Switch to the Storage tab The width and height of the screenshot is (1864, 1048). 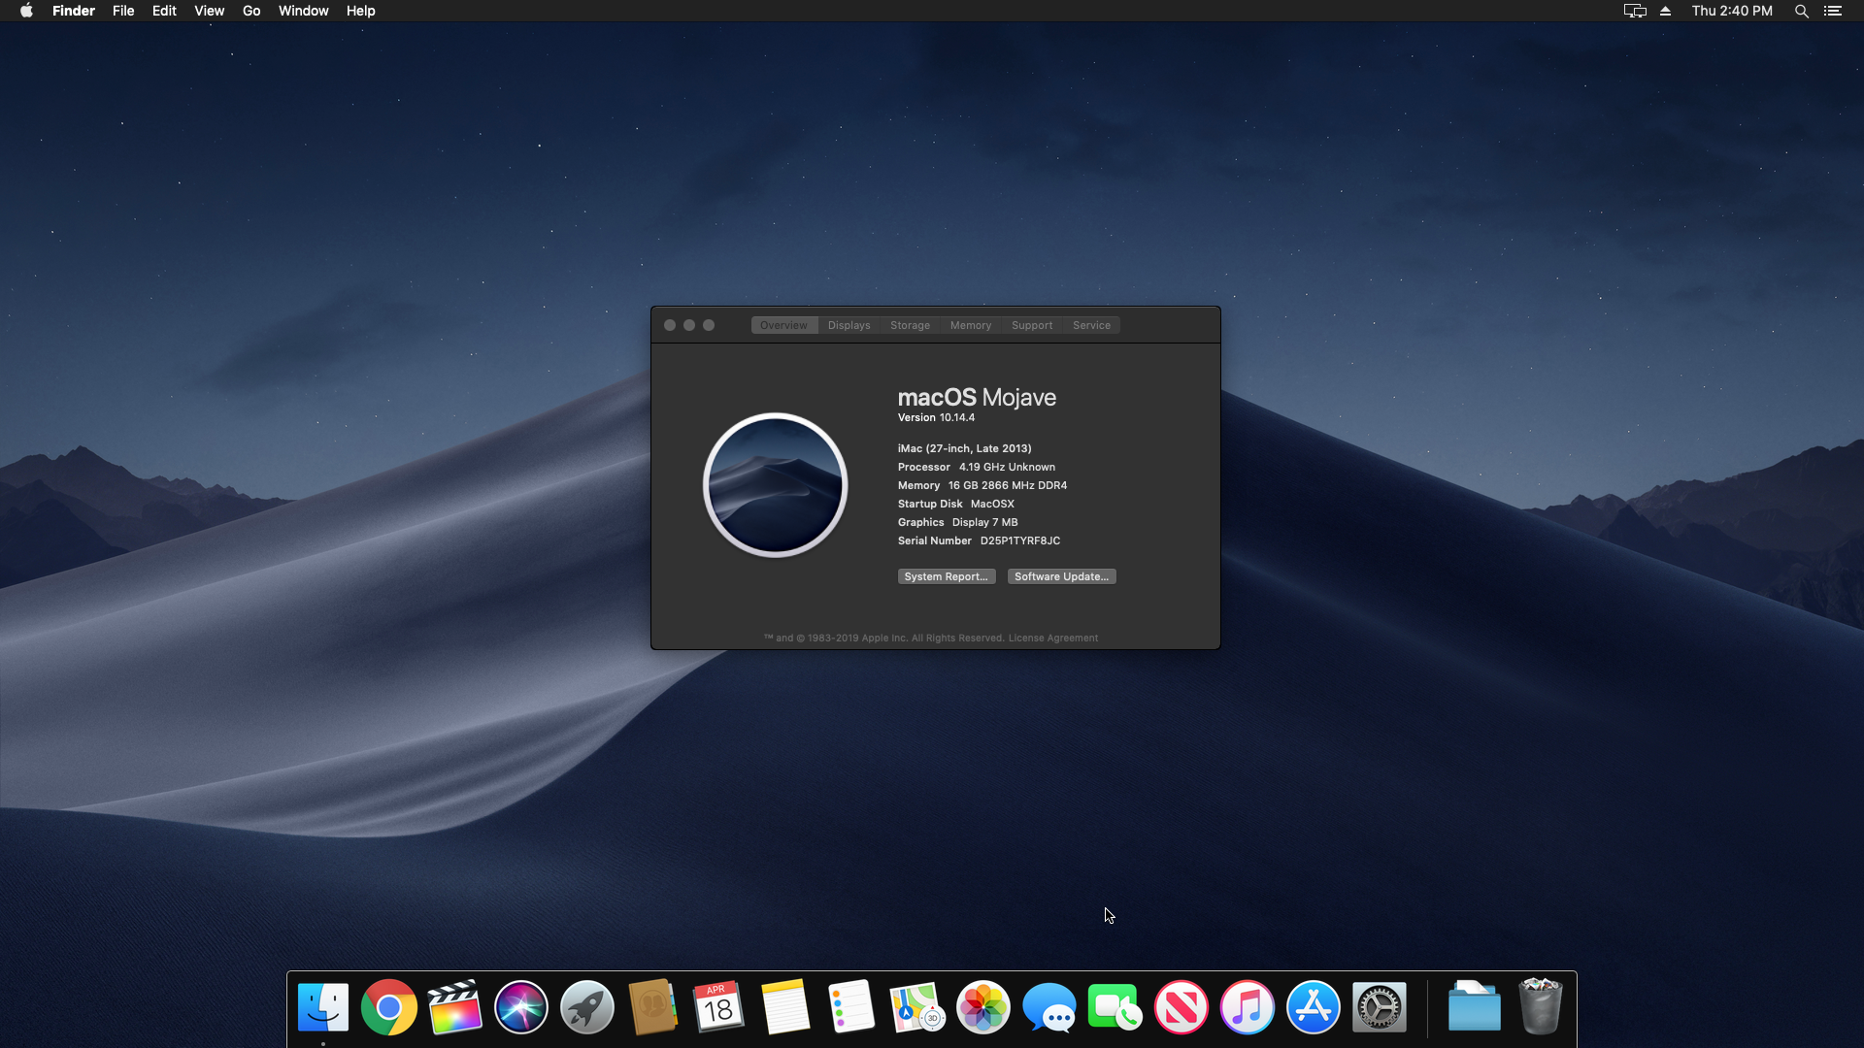(910, 325)
